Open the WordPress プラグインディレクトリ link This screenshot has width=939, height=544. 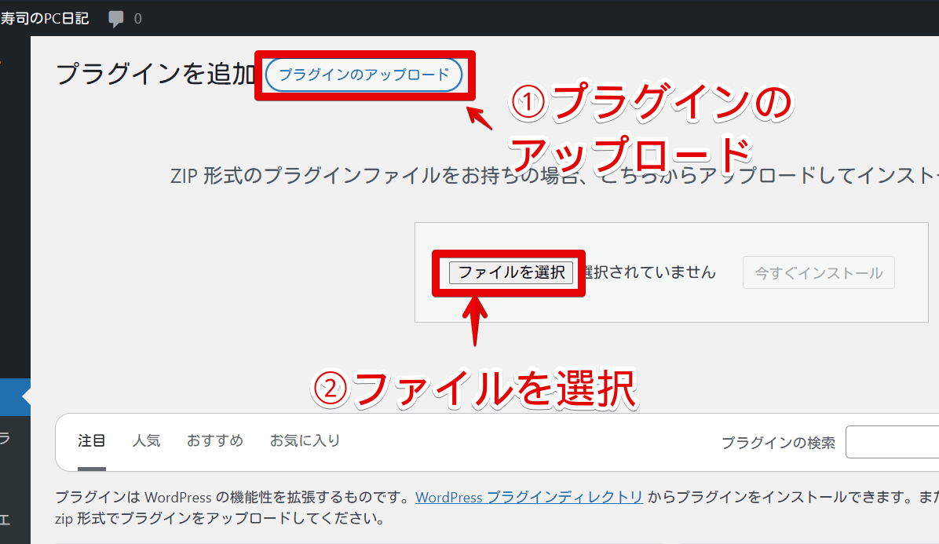coord(529,498)
